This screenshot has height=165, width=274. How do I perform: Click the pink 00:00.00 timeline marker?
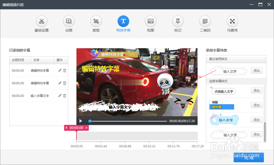point(76,128)
